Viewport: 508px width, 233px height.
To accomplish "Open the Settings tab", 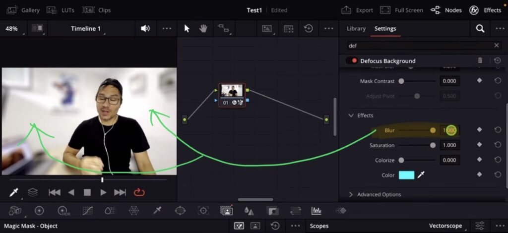I will (385, 29).
